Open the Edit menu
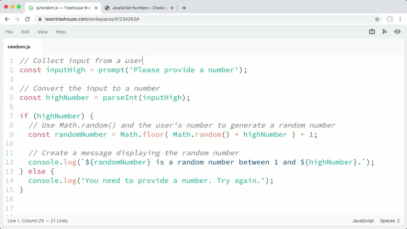 (x=25, y=32)
